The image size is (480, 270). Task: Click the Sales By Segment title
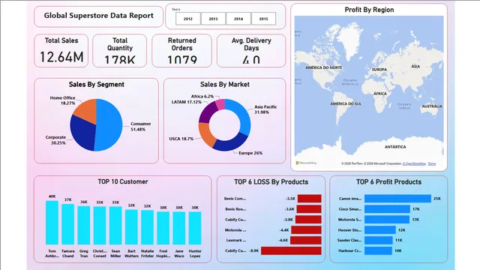point(97,85)
